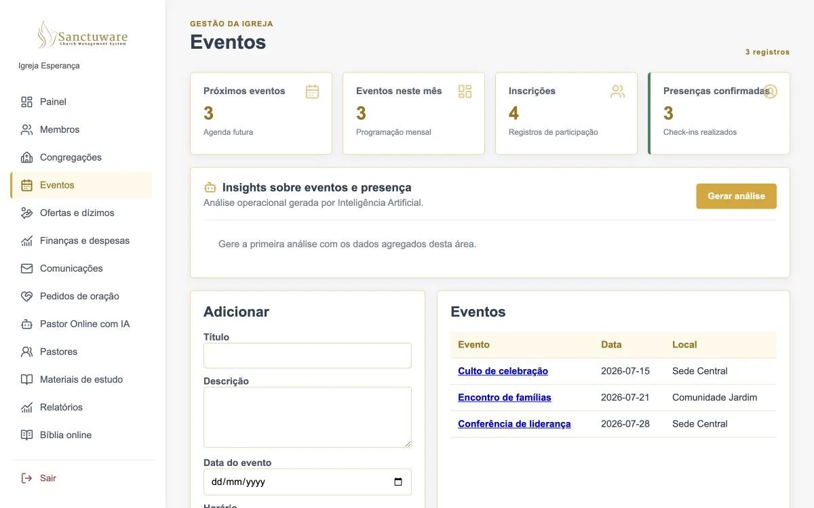
Task: Click check icon on Presenças confirmadas card
Action: (770, 91)
